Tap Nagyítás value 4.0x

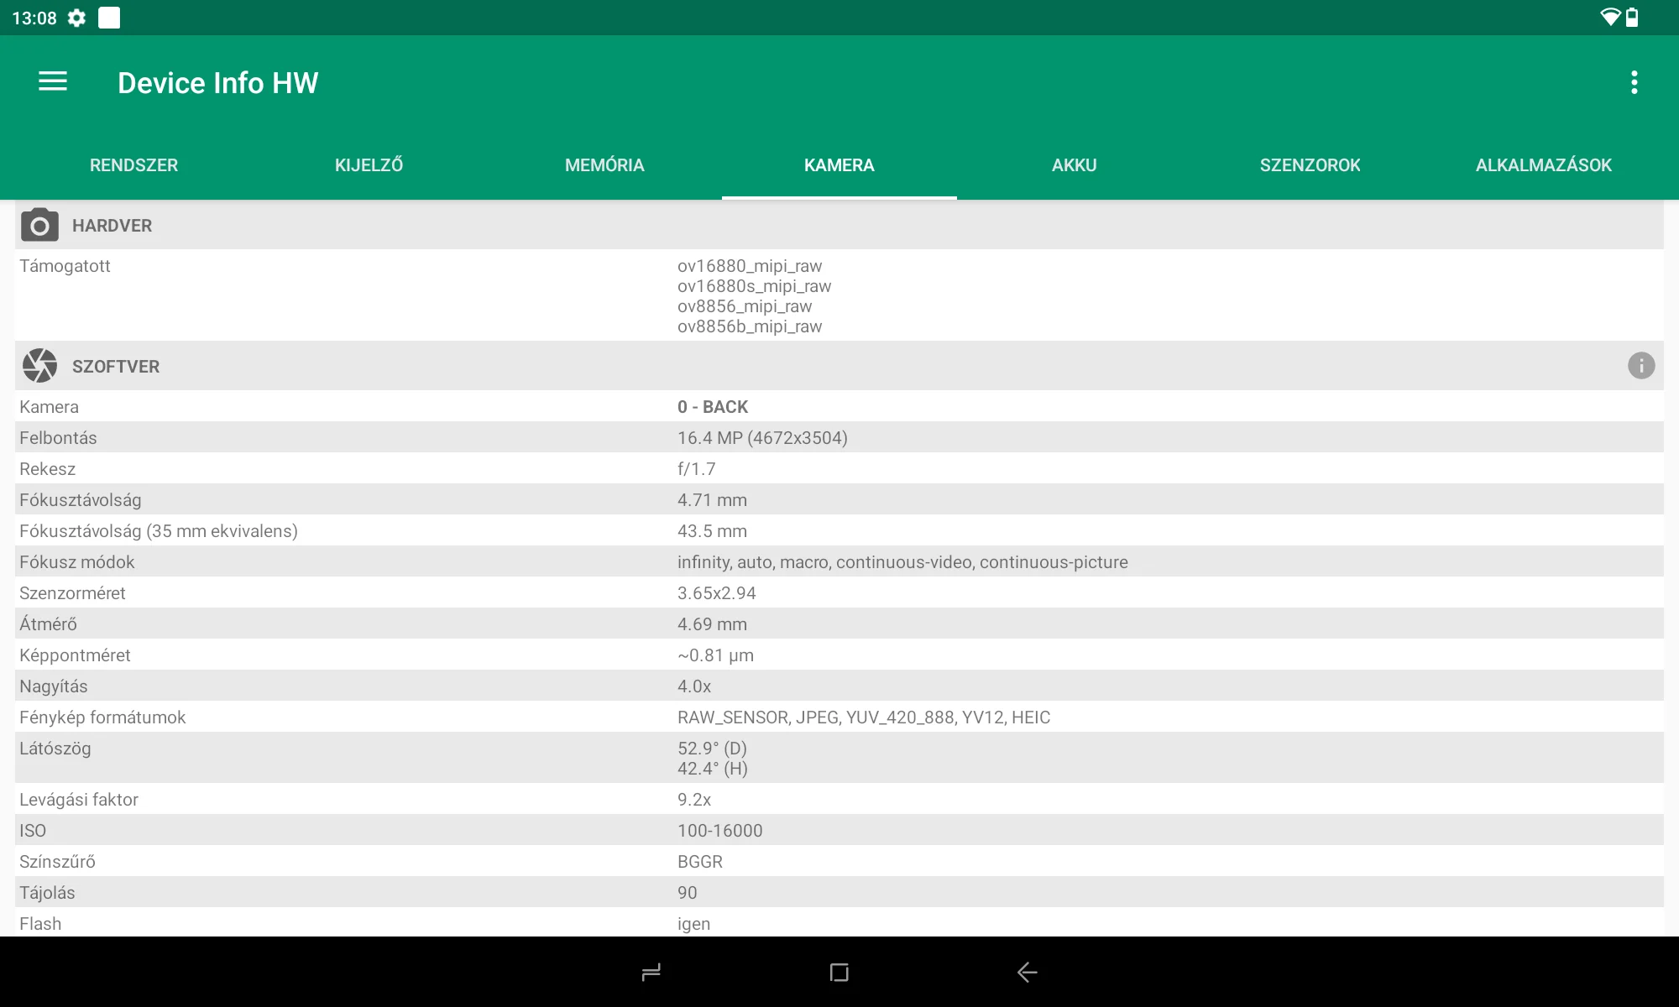pyautogui.click(x=694, y=686)
